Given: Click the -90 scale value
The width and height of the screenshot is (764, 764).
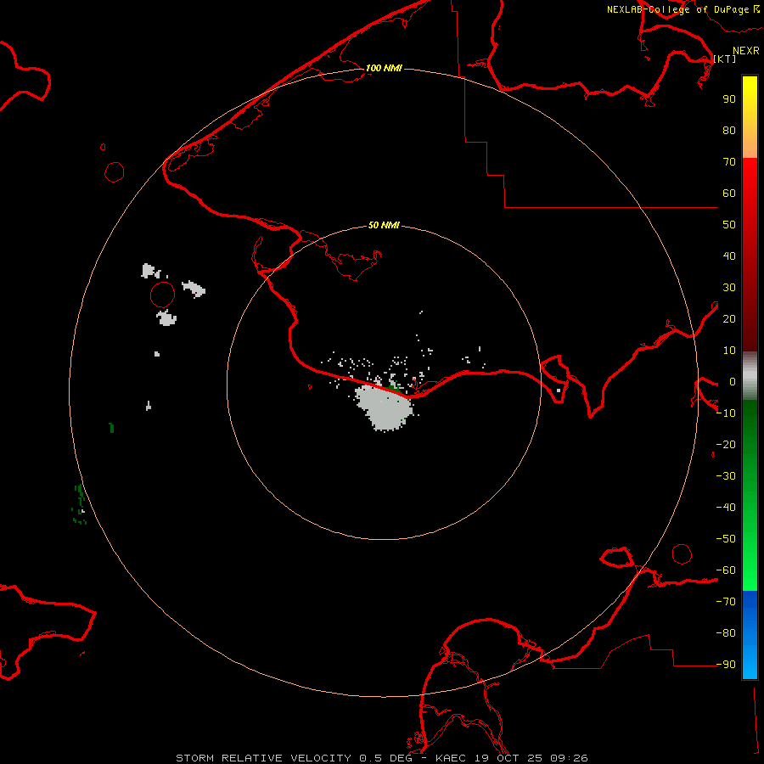Looking at the screenshot, I should click(x=726, y=665).
